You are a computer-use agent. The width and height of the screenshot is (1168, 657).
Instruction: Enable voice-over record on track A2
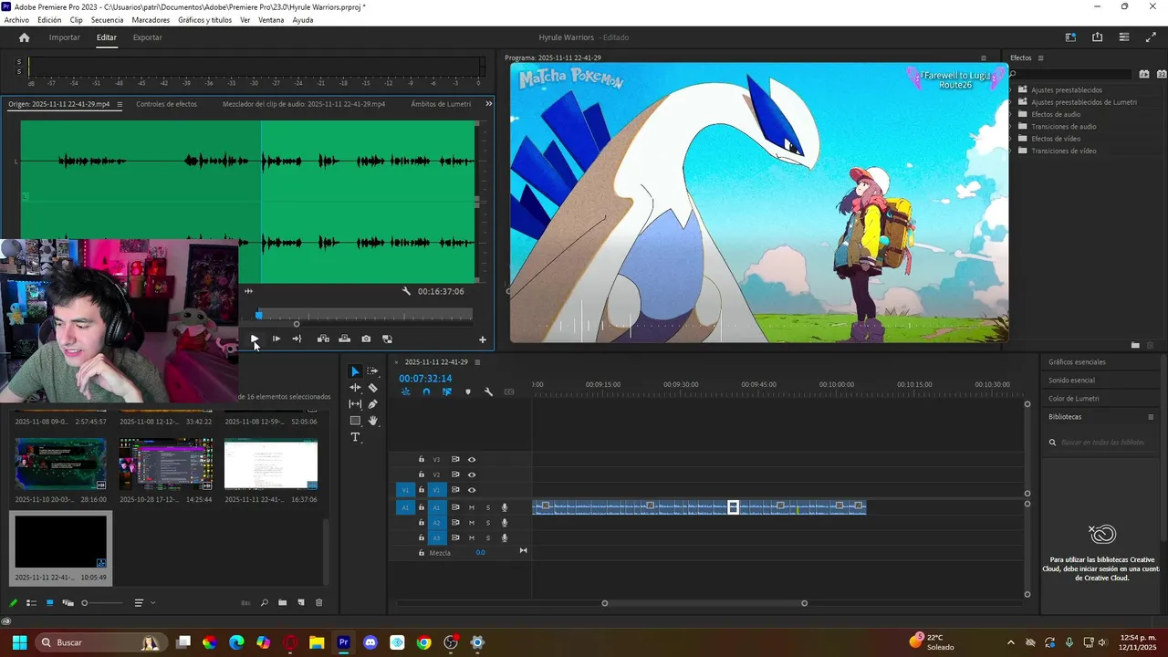[505, 523]
